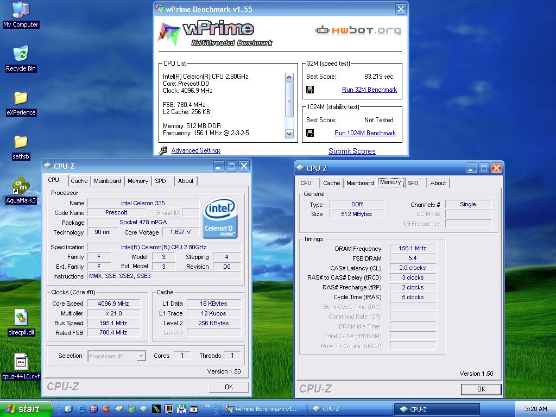Click floppy save icon for 1024M score
Screen dimensions: 556x417
coord(310,133)
